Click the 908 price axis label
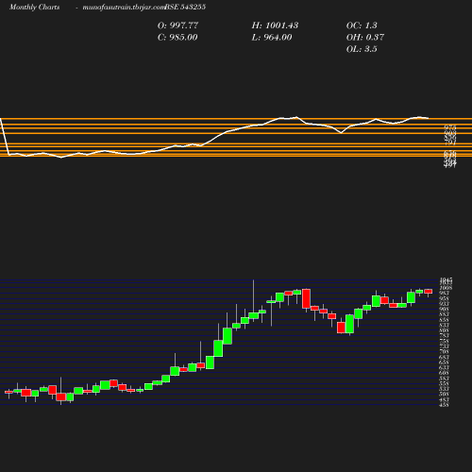The width and height of the screenshot is (472, 472). click(444, 309)
